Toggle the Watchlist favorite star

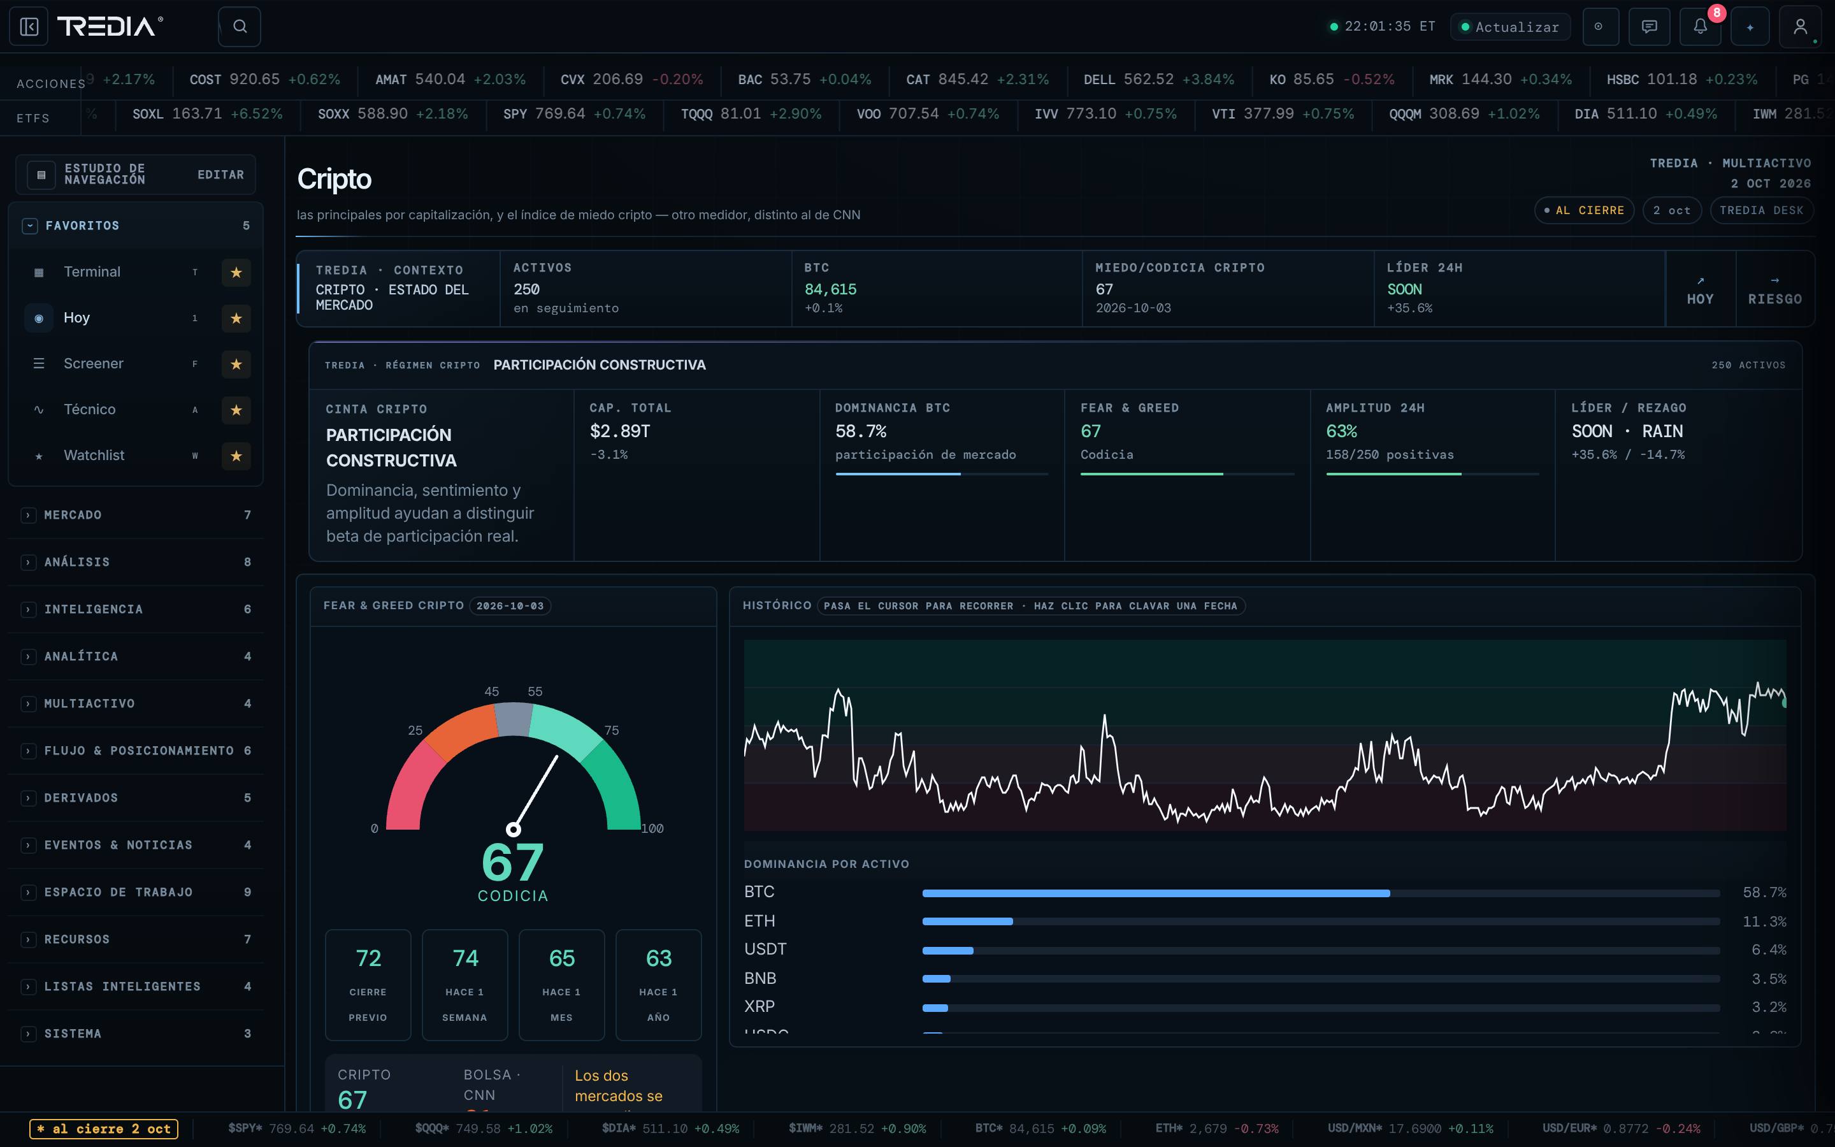(x=236, y=456)
